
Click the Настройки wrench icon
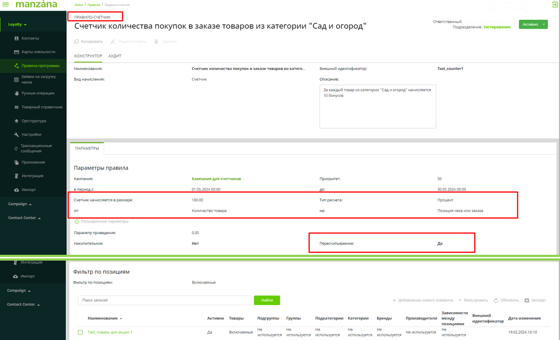[17, 135]
